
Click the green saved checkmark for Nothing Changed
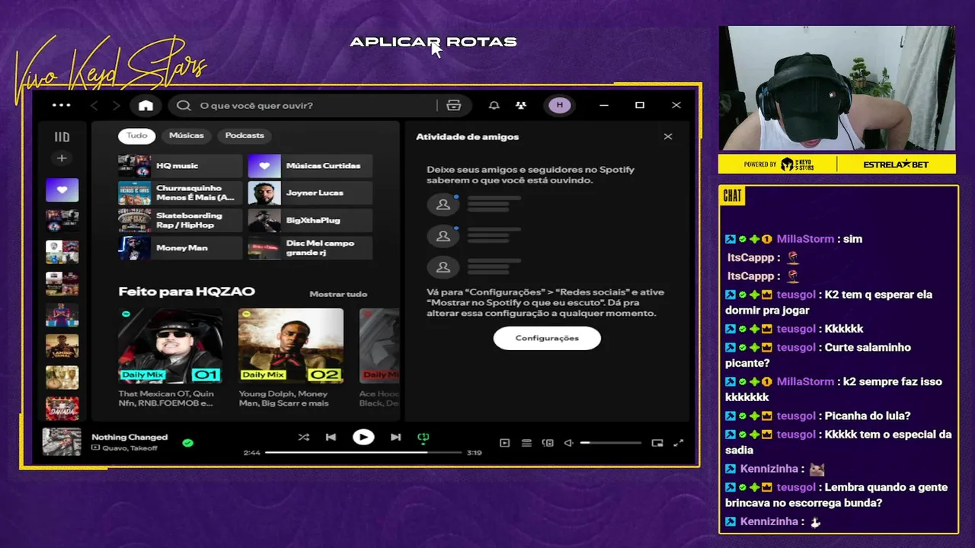point(188,442)
